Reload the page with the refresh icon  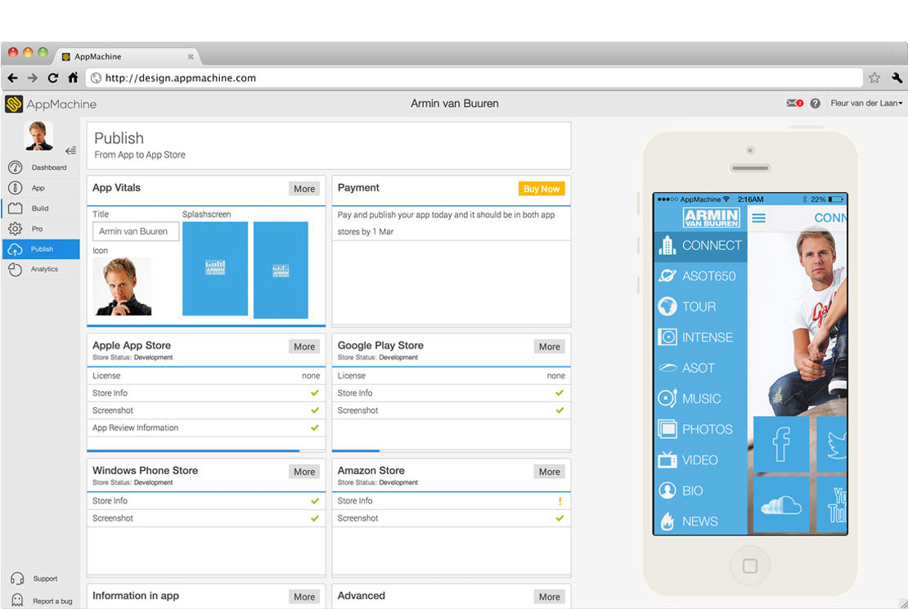[52, 78]
